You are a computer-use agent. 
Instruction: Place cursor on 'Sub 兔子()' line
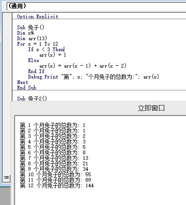(x=31, y=27)
